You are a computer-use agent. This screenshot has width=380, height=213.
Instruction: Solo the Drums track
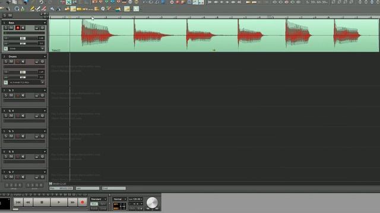click(6, 62)
